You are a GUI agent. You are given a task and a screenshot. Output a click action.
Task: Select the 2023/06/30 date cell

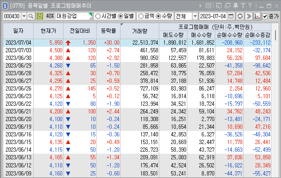point(18,58)
